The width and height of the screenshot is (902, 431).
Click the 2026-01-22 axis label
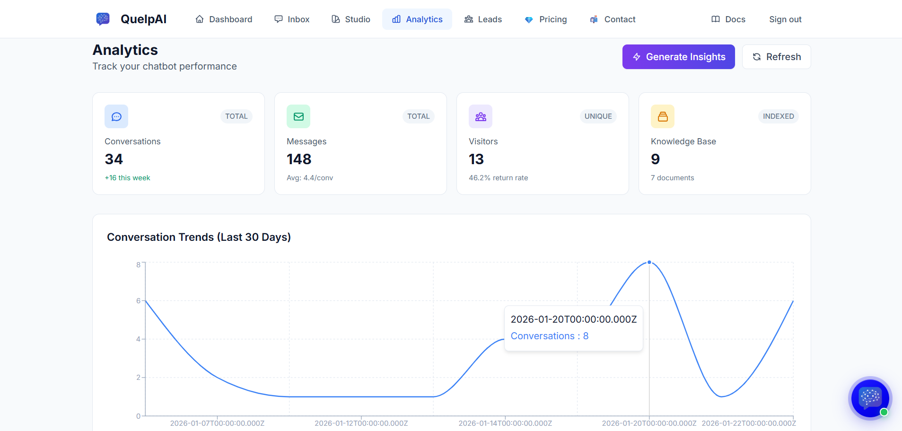point(749,423)
